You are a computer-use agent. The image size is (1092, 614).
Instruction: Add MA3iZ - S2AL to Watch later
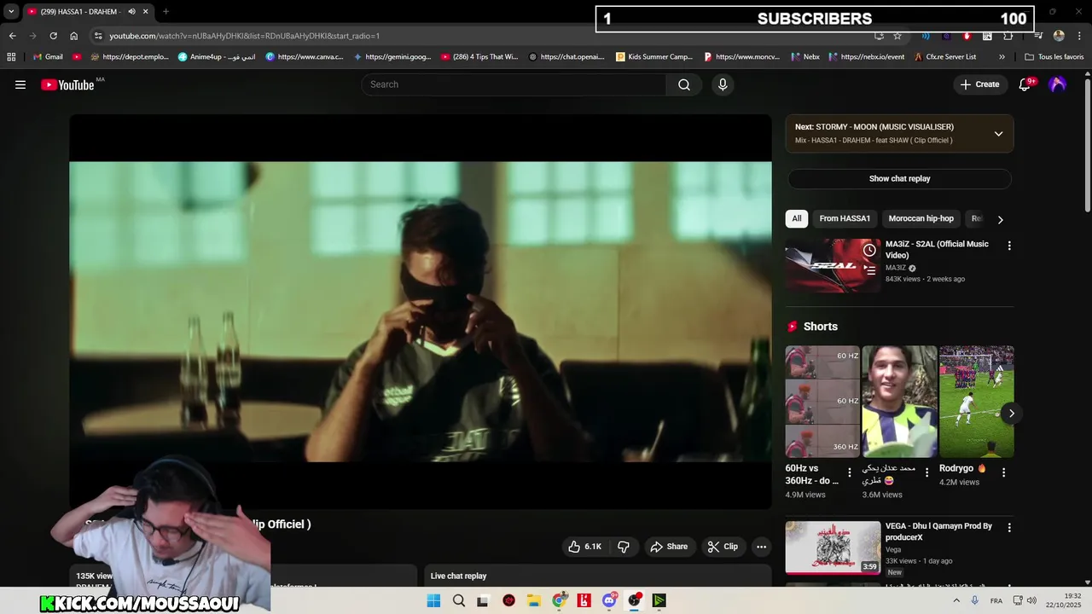869,250
